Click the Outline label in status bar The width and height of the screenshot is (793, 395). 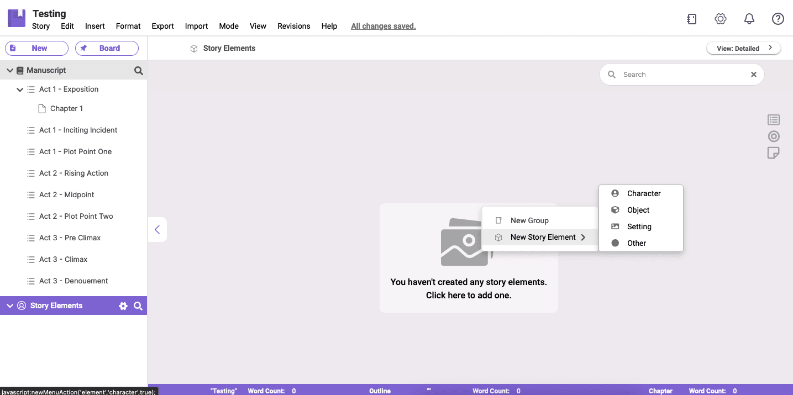tap(380, 391)
